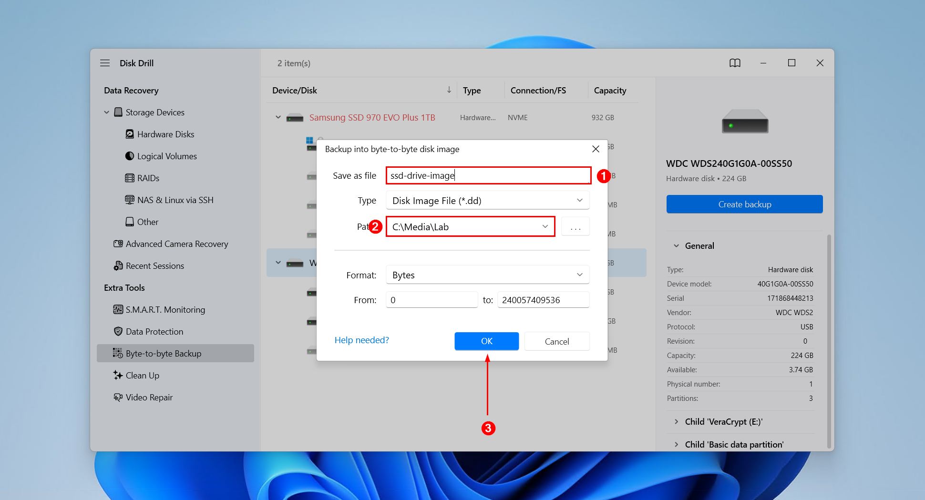Expand Child 'Basic data partition' section
This screenshot has width=925, height=500.
pyautogui.click(x=676, y=444)
